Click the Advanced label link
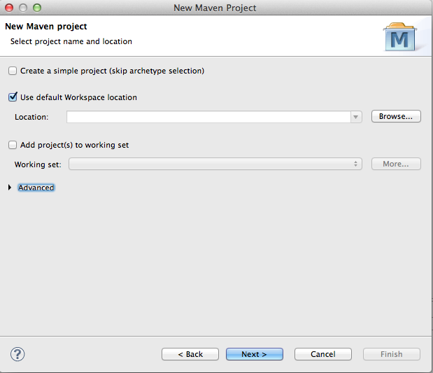Image resolution: width=433 pixels, height=373 pixels. pyautogui.click(x=36, y=188)
